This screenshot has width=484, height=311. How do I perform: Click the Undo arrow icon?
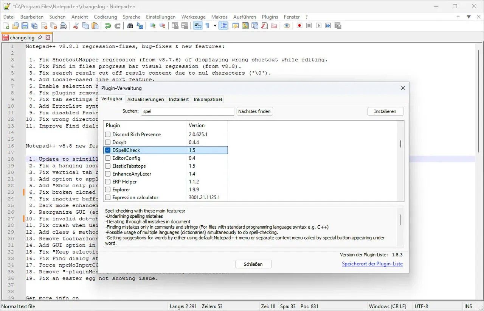[108, 26]
